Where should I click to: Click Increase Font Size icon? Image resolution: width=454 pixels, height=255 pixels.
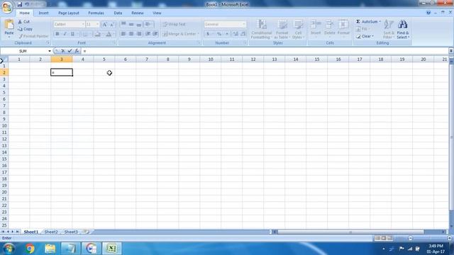tap(104, 24)
